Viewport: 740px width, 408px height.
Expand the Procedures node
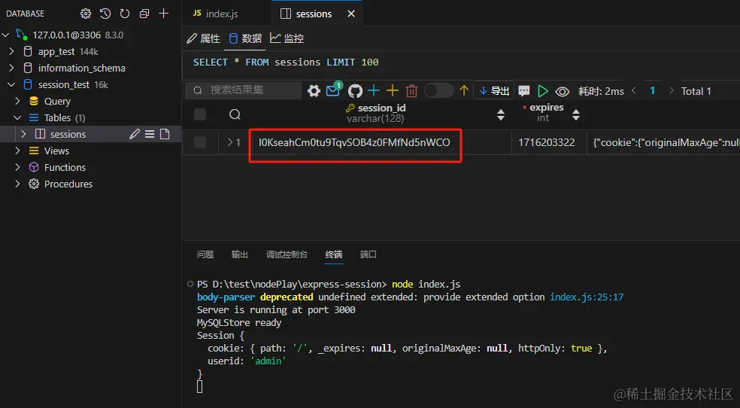pos(17,184)
